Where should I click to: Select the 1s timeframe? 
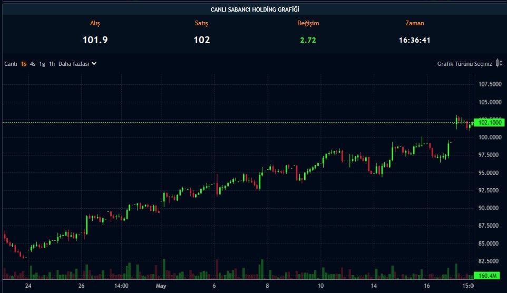click(24, 64)
